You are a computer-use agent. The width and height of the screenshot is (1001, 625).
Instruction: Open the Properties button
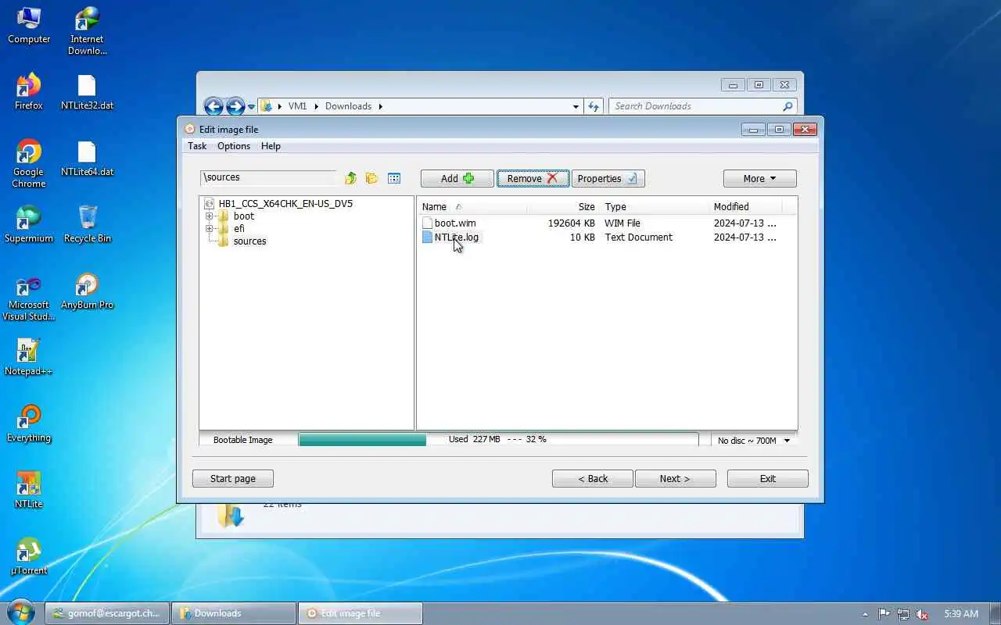coord(608,178)
